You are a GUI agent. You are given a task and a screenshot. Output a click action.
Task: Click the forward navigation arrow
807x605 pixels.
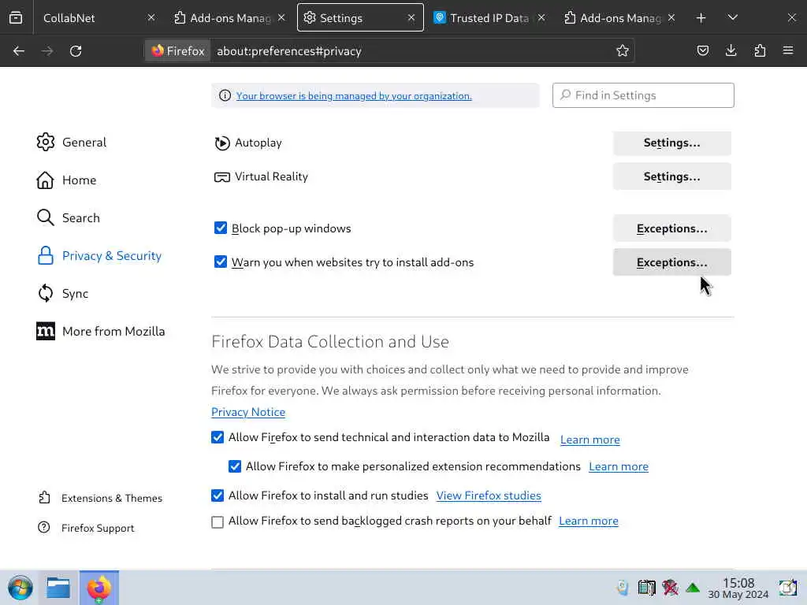pos(47,51)
